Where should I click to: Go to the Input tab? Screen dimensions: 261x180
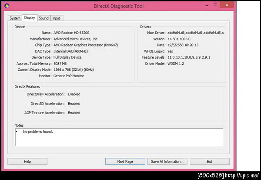[x=56, y=18]
